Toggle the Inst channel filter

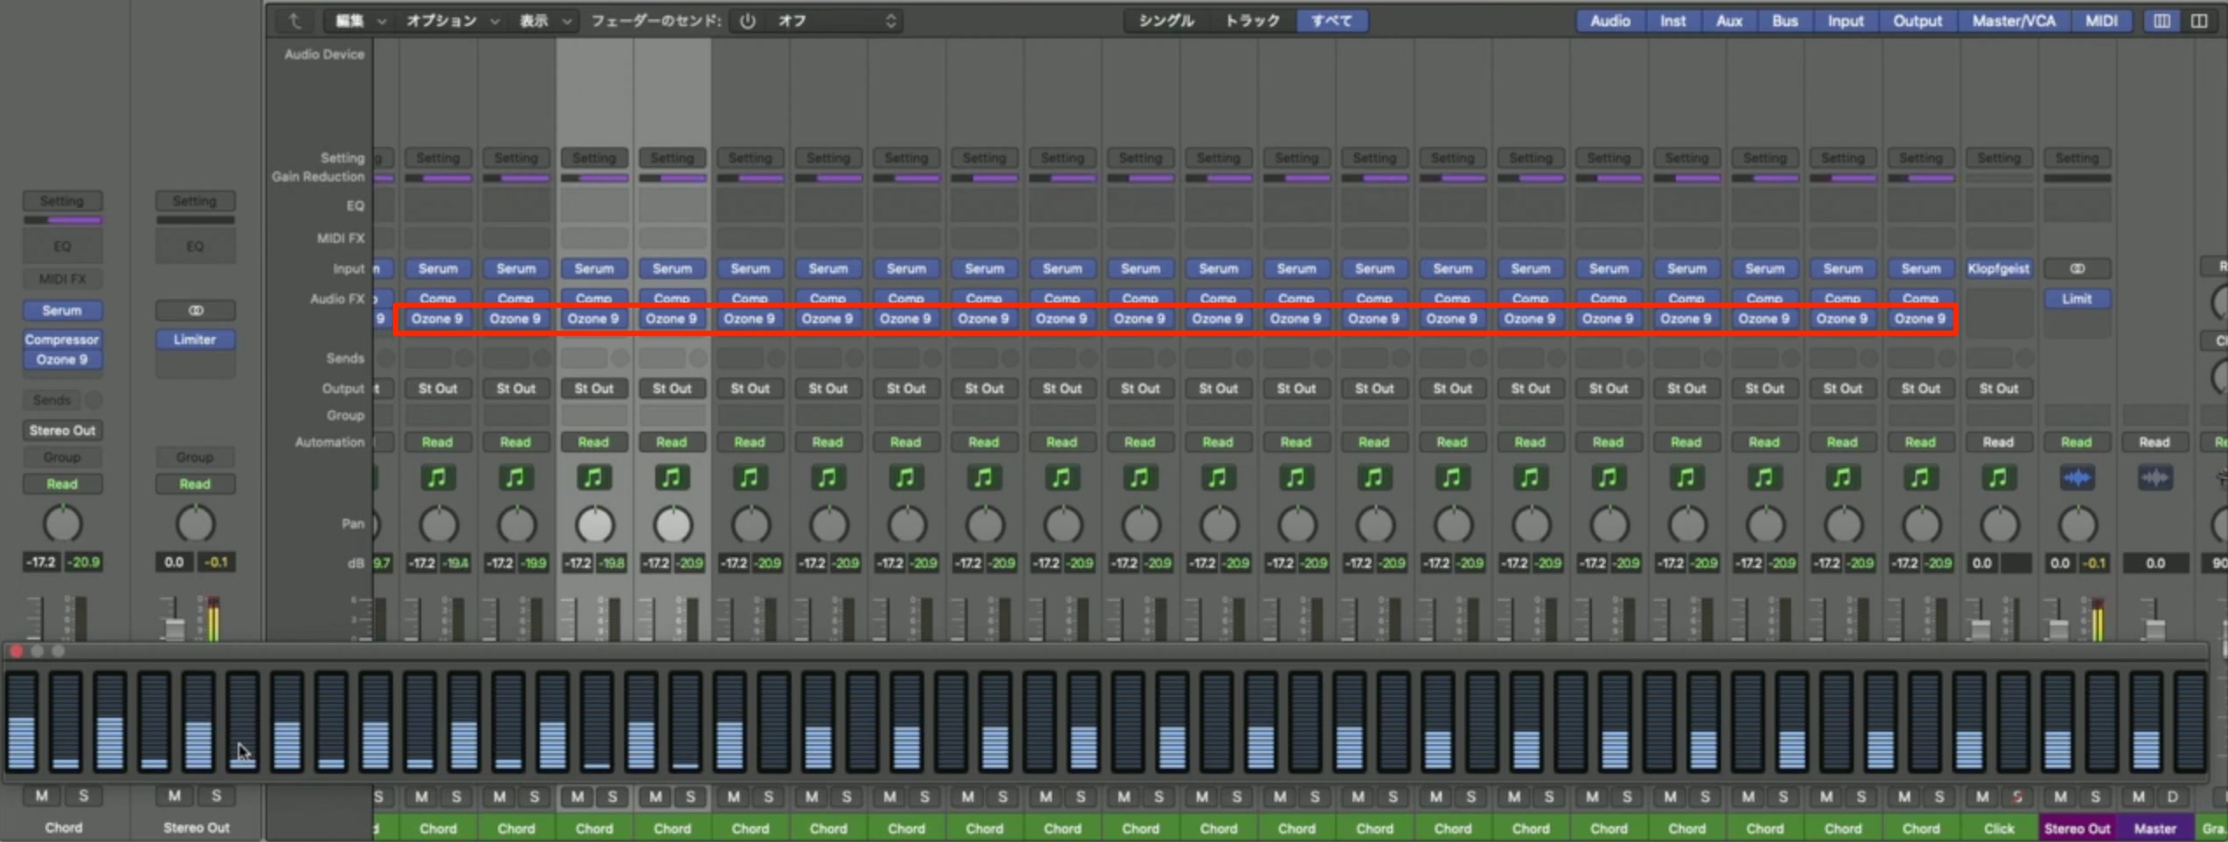(x=1673, y=21)
